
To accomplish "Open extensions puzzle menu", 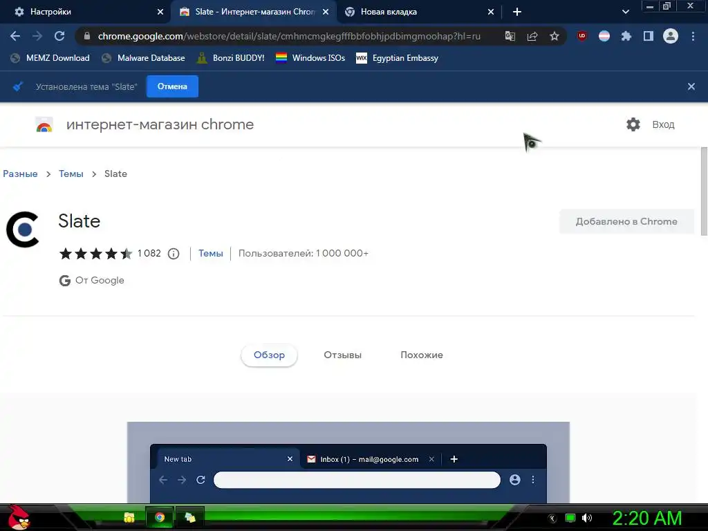I will point(626,36).
